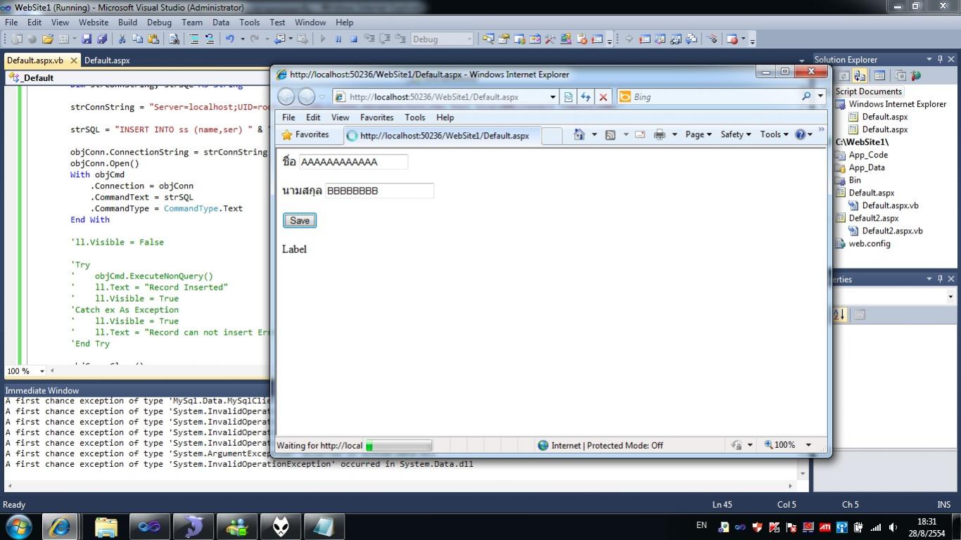
Task: Click the Break All pause icon
Action: coord(338,39)
